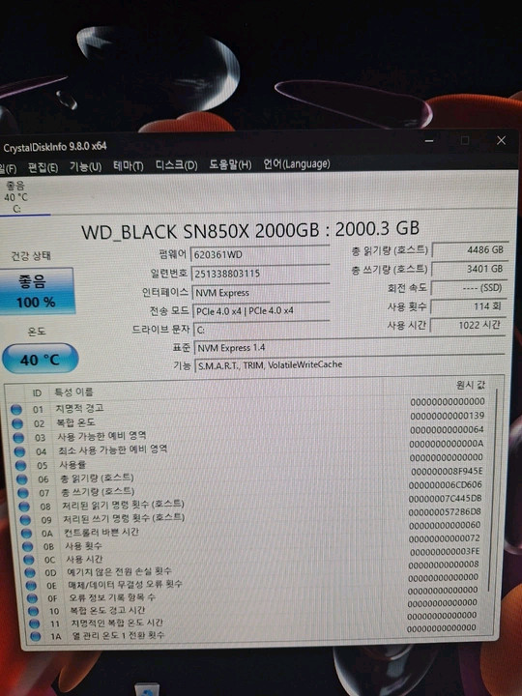522x696 pixels.
Task: Click the status circle for ID 0C 사용 시간
Action: (x=29, y=560)
